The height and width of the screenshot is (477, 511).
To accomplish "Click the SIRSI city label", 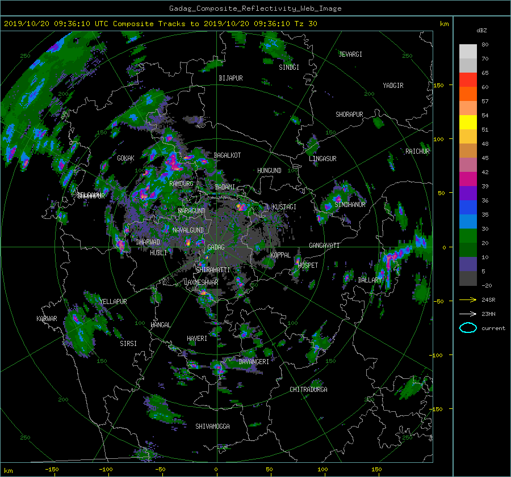I will 128,344.
